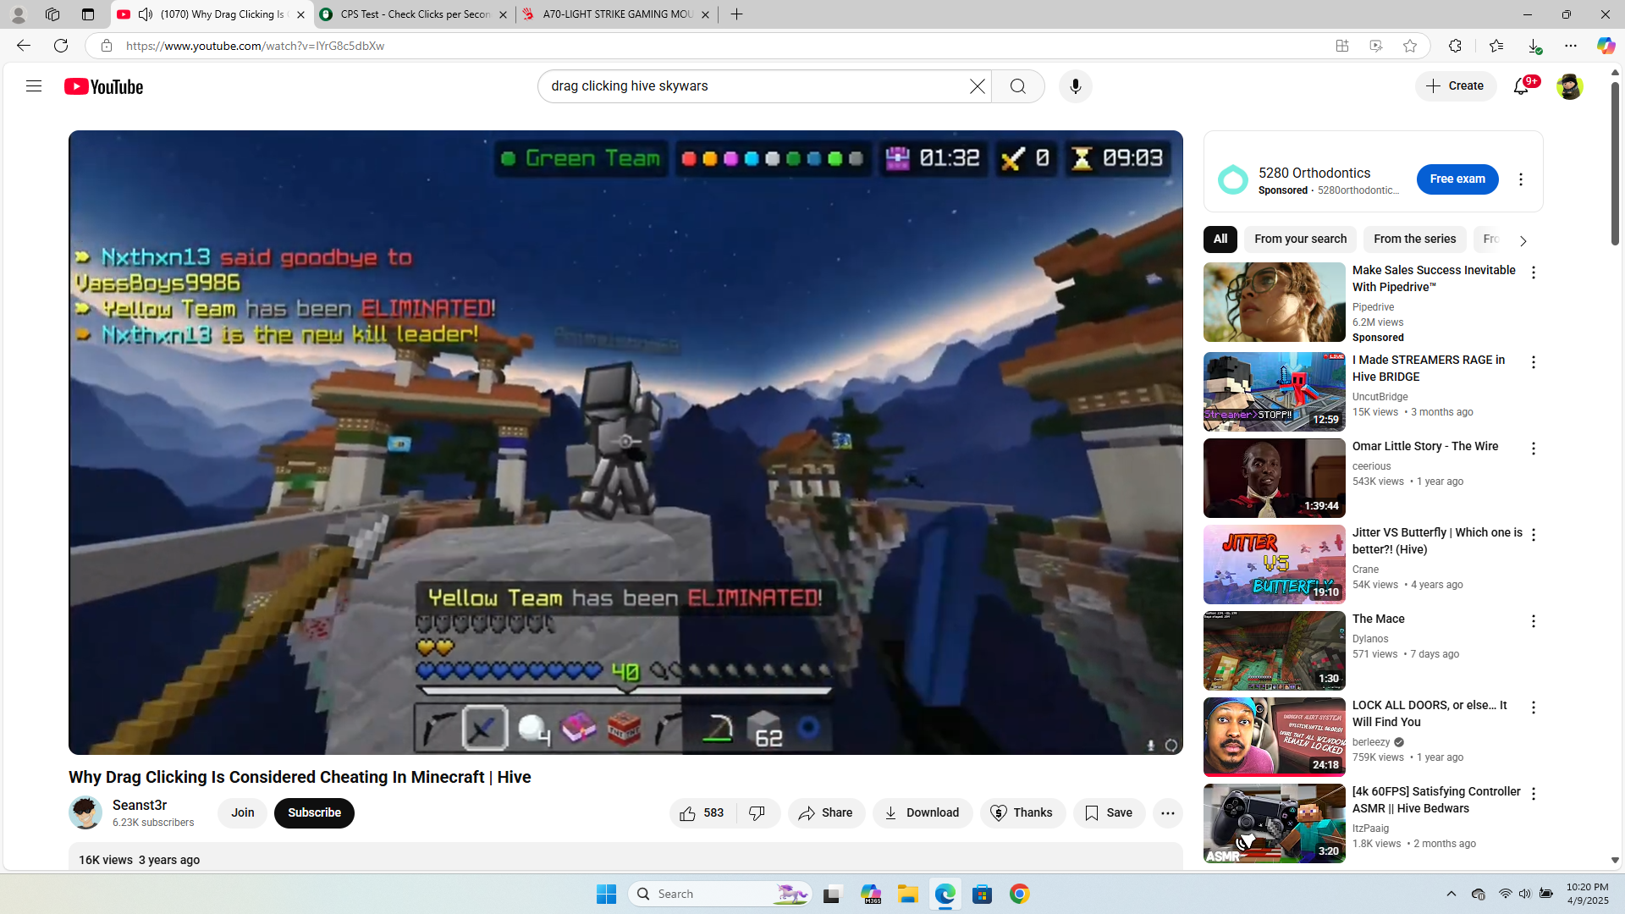This screenshot has height=914, width=1625.
Task: Dislike this video
Action: click(x=758, y=813)
